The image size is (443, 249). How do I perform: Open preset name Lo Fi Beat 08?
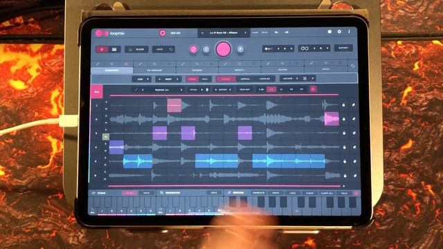[x=224, y=33]
